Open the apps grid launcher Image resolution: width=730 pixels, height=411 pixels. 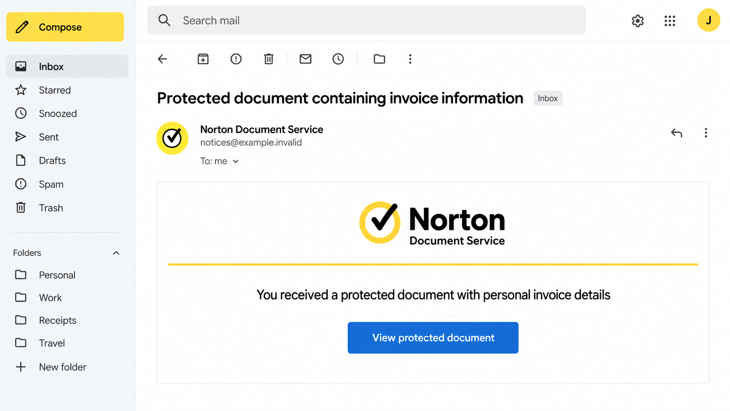click(x=670, y=21)
